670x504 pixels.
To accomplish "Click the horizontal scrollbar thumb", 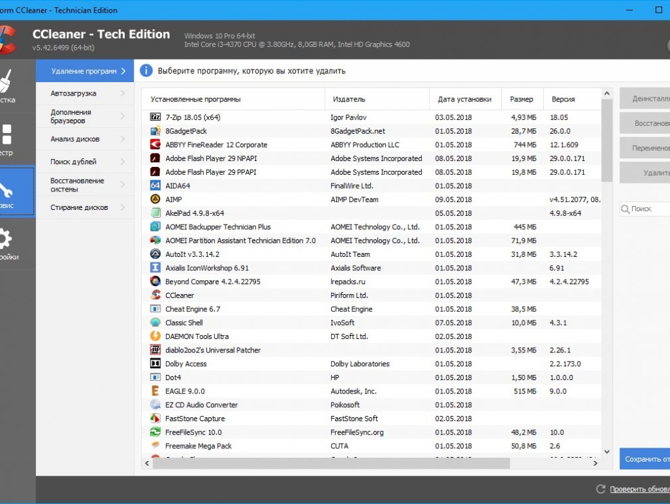I will pyautogui.click(x=331, y=463).
